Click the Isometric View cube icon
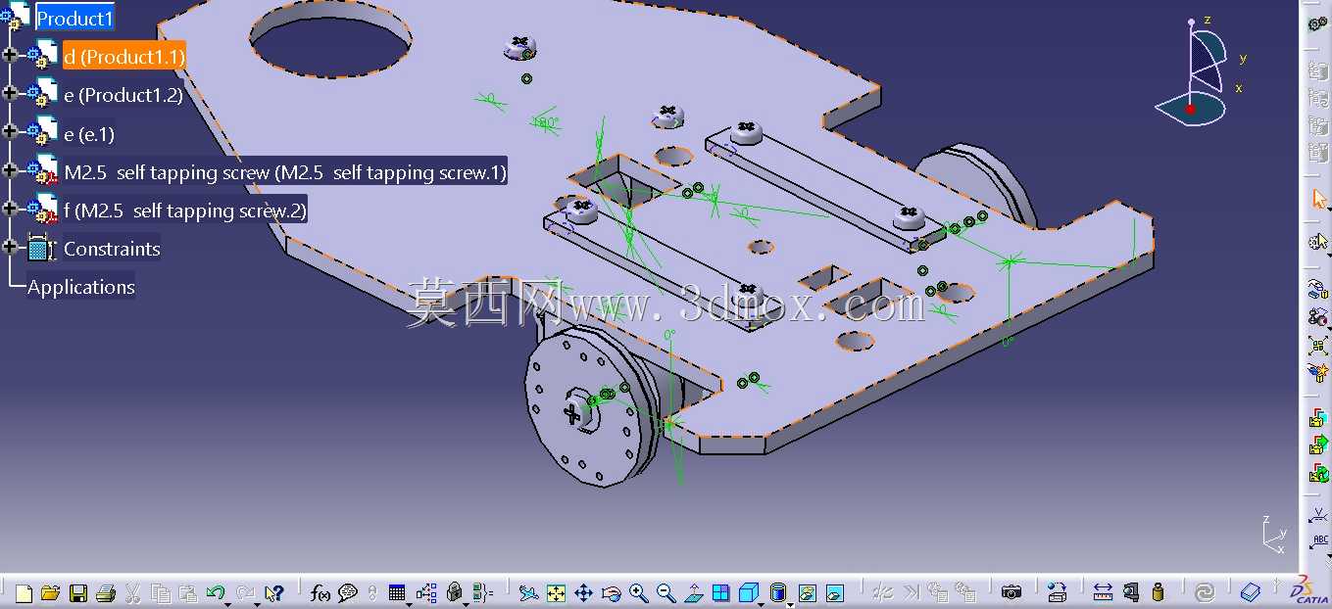 748,592
